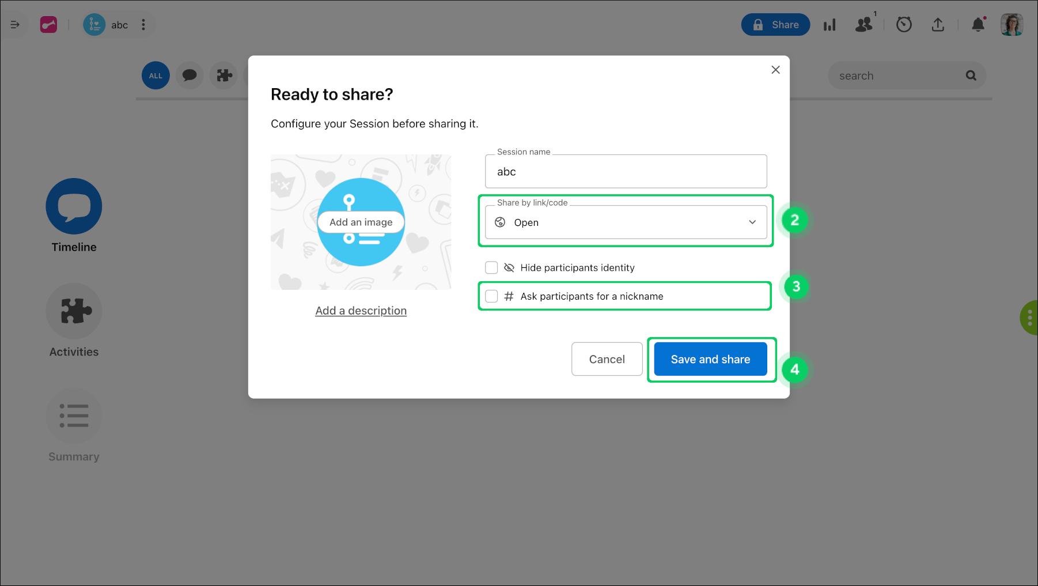The image size is (1038, 586).
Task: Open the green side handle menu
Action: tap(1029, 317)
